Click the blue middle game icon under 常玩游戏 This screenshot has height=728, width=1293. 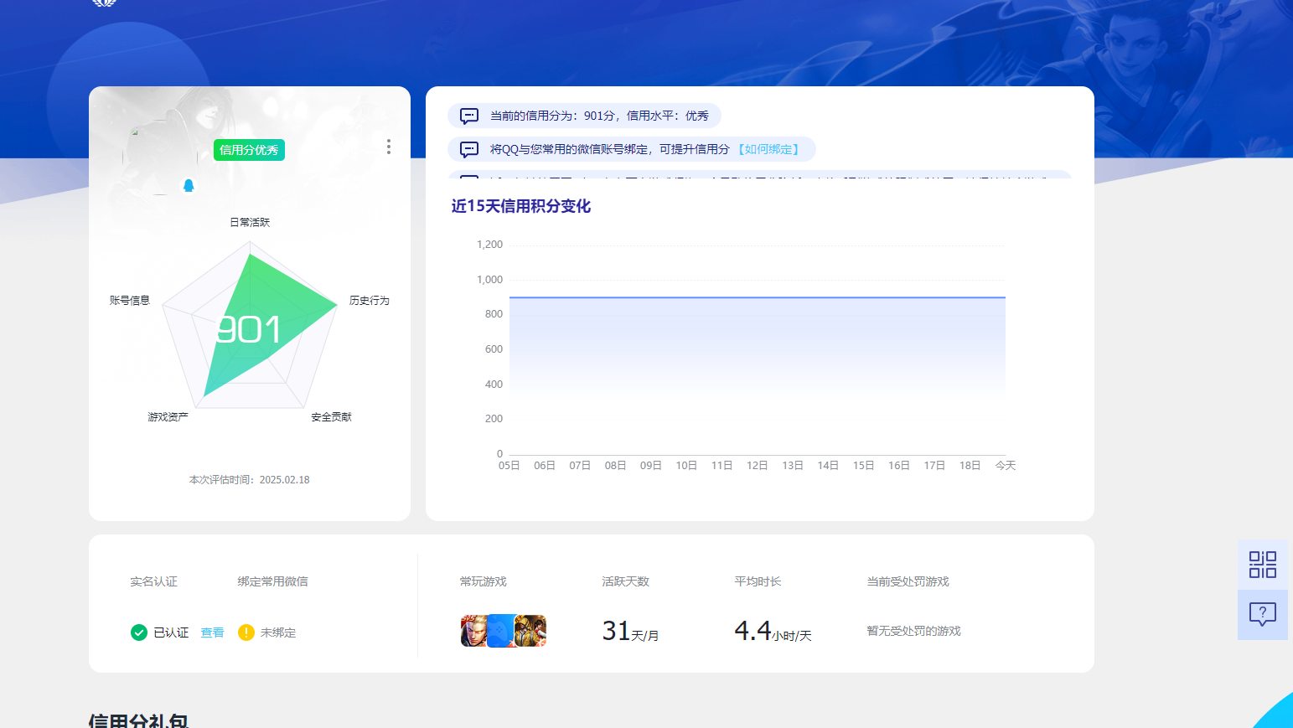(x=500, y=631)
